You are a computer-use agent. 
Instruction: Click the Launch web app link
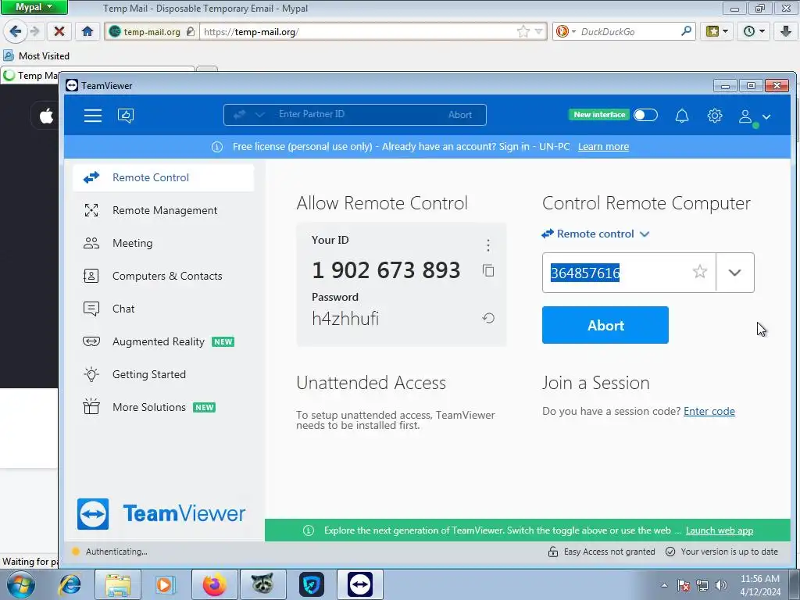(720, 530)
